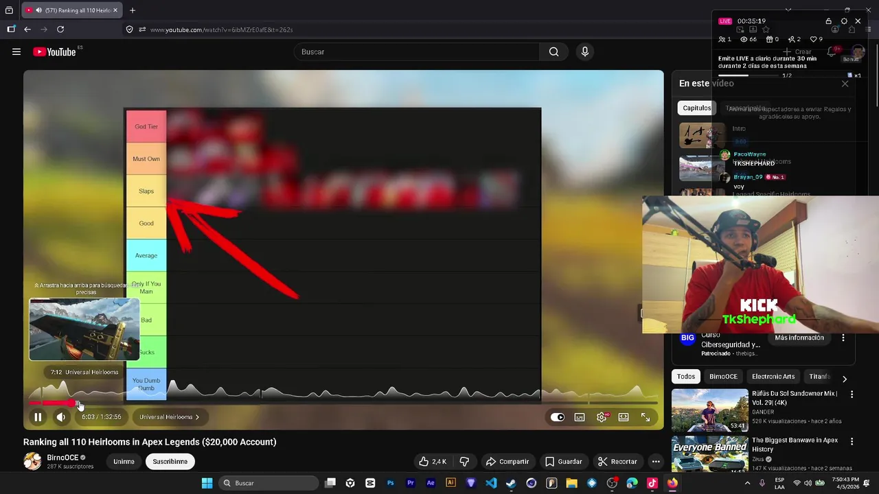The height and width of the screenshot is (494, 879).
Task: Click the Recortar clip button
Action: (x=617, y=462)
